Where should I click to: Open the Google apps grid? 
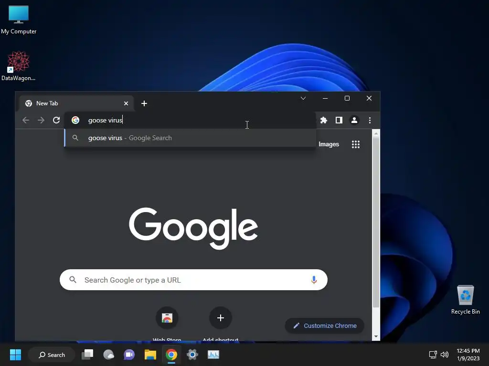[356, 144]
